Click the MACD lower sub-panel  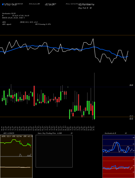pos(16,167)
